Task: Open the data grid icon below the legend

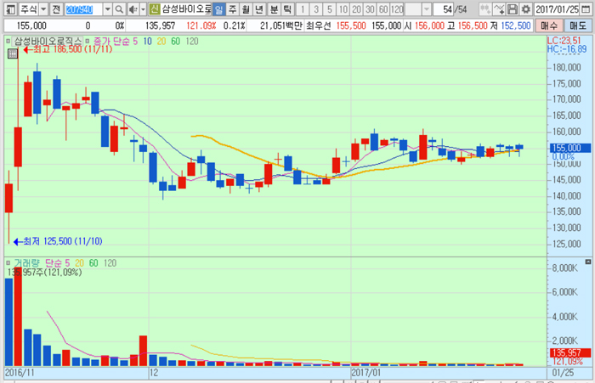Action: (x=13, y=54)
